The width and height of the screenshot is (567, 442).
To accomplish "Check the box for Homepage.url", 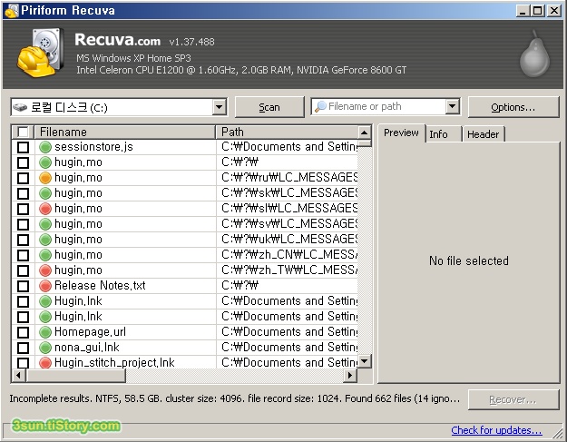I will click(x=24, y=332).
